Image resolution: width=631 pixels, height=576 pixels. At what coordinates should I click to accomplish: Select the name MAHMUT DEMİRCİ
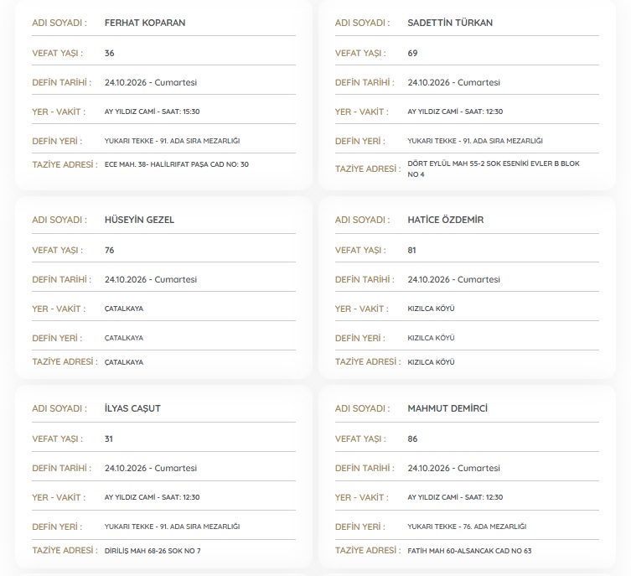coord(447,408)
